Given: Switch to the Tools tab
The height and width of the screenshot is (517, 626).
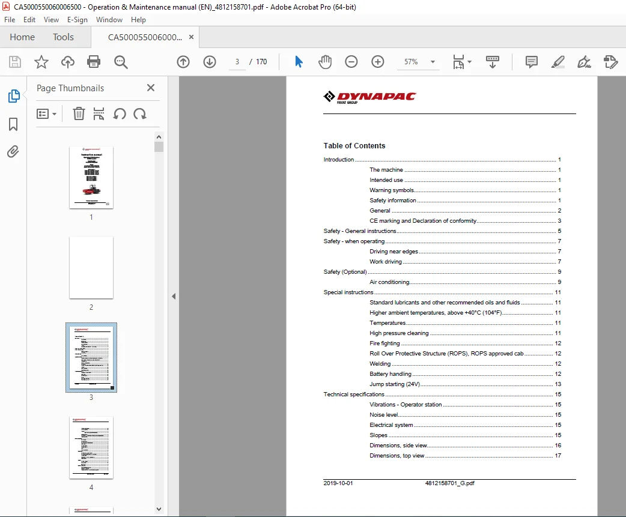Looking at the screenshot, I should (64, 37).
